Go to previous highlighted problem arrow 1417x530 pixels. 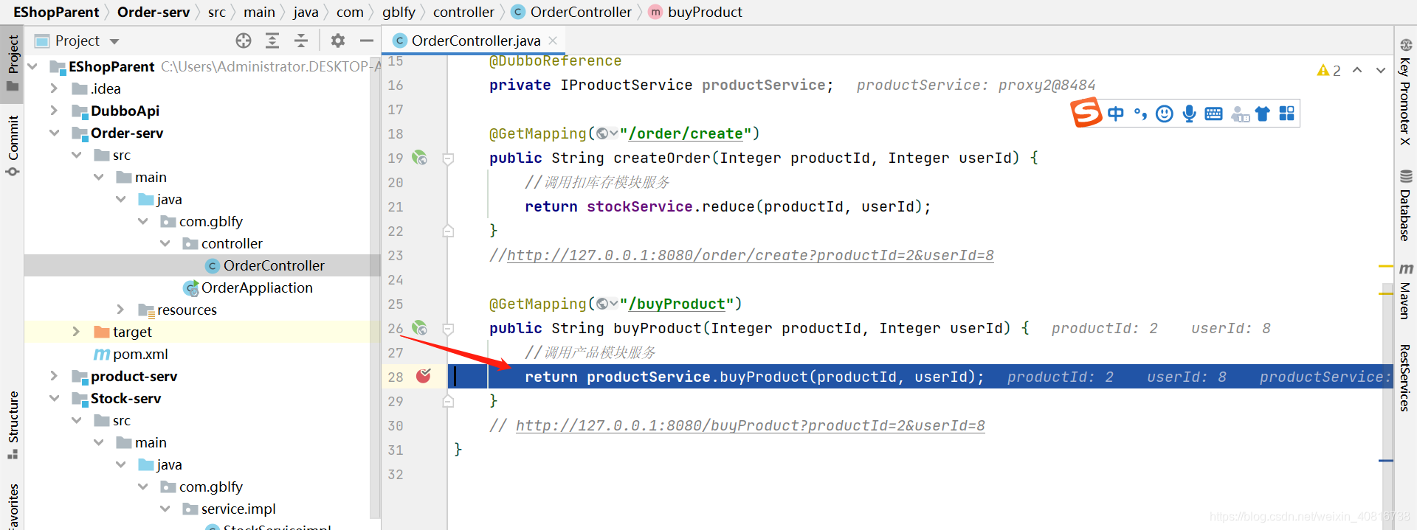(x=1357, y=70)
